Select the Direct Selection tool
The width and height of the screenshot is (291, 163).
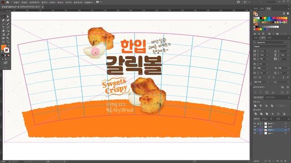tap(8, 17)
